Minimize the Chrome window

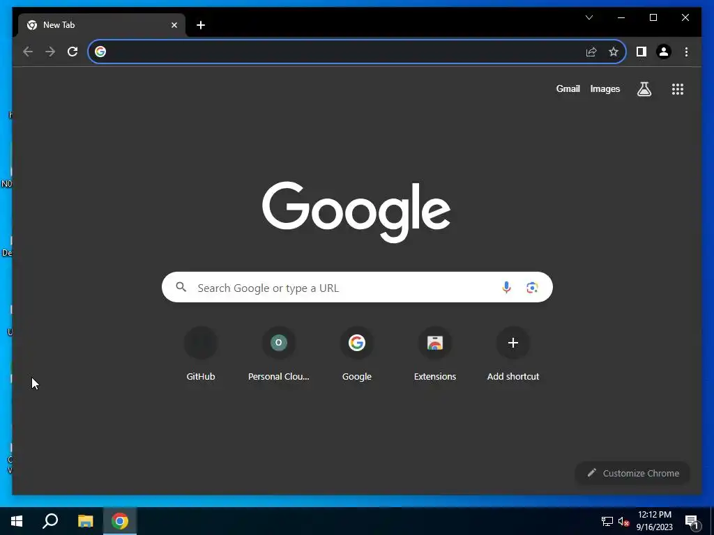coord(621,17)
